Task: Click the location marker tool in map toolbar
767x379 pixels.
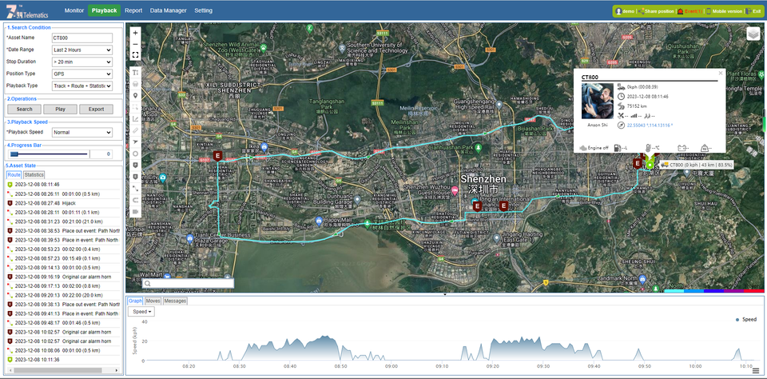Action: pyautogui.click(x=135, y=95)
